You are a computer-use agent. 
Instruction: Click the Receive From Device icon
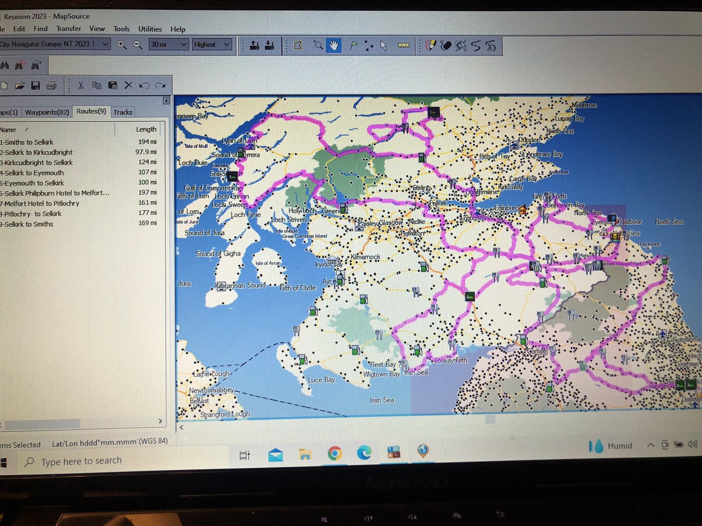(270, 45)
